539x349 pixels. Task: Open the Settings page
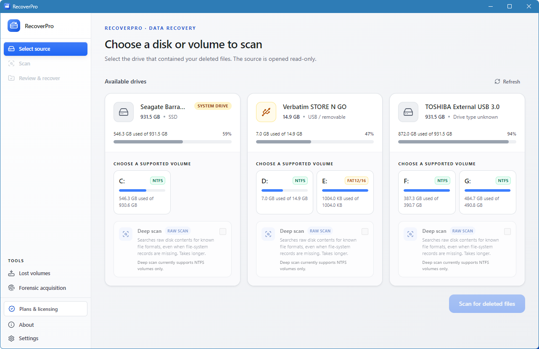click(45, 339)
